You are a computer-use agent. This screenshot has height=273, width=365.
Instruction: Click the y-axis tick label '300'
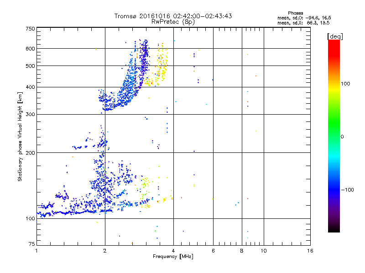(30, 115)
